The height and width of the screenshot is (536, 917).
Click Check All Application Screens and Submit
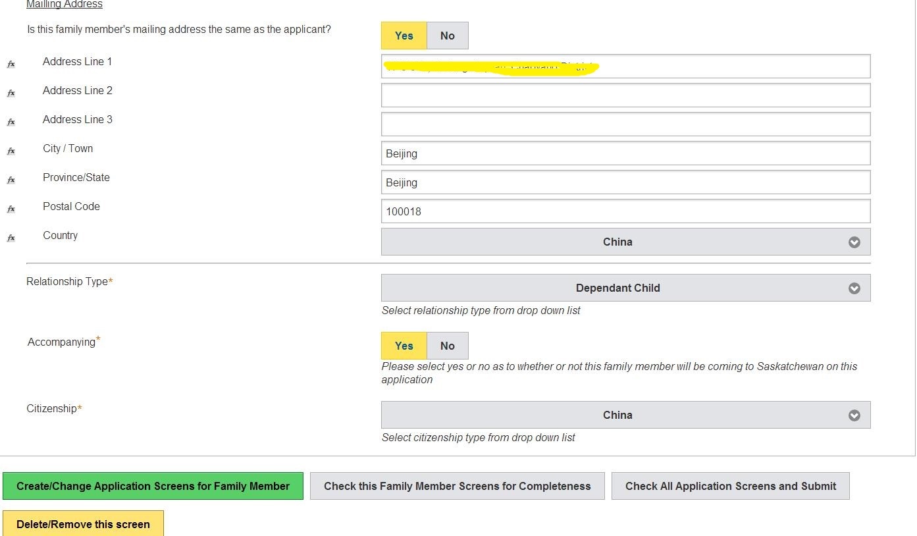(x=730, y=486)
